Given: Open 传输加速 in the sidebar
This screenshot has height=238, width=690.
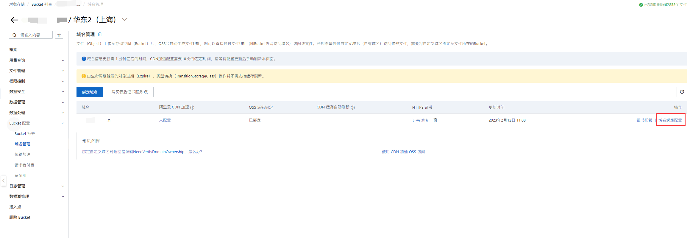Looking at the screenshot, I should pos(22,155).
